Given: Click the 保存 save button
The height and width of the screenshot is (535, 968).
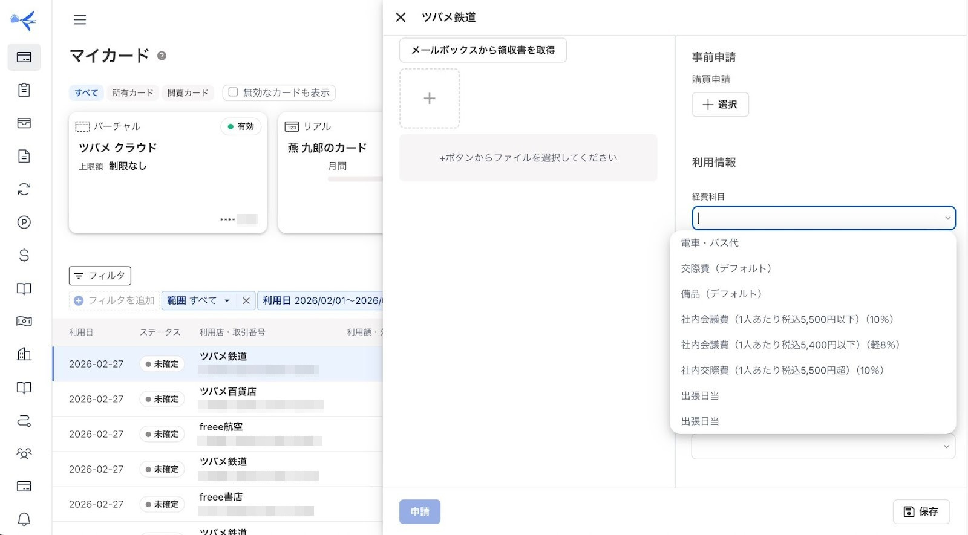Looking at the screenshot, I should point(921,511).
